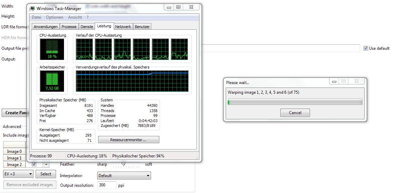The image size is (394, 193).
Task: Click the Output resolution input field
Action: [x=106, y=185]
